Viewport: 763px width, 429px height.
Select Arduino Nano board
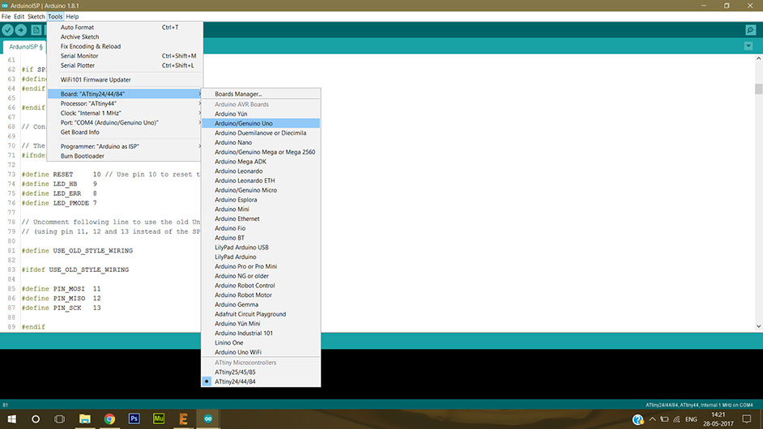(x=261, y=142)
